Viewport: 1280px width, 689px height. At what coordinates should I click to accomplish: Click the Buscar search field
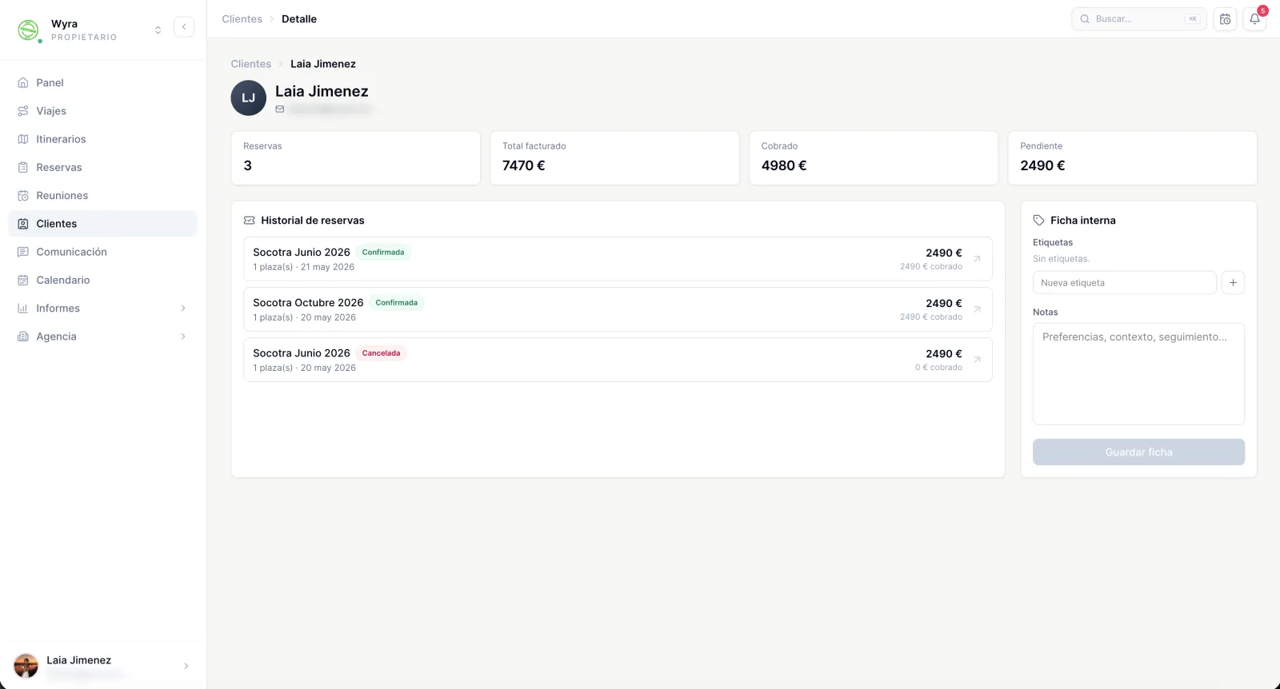click(x=1139, y=19)
